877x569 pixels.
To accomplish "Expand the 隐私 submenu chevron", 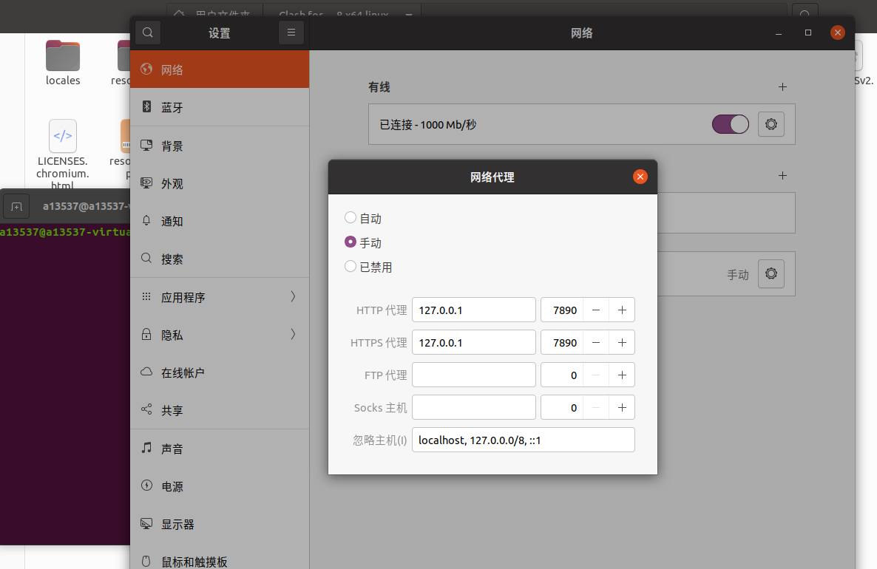I will tap(293, 334).
